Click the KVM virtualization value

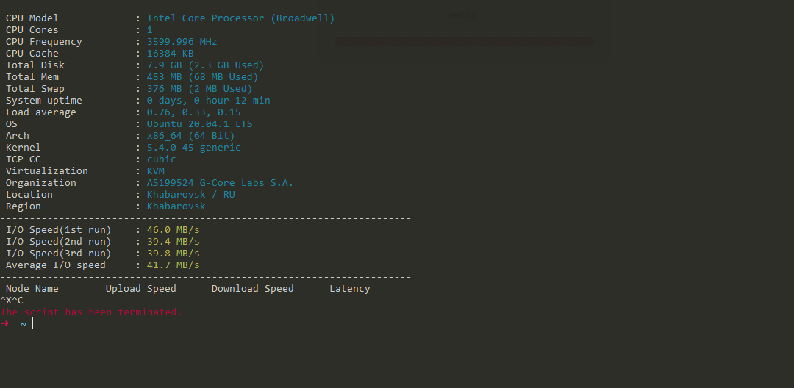pyautogui.click(x=155, y=171)
